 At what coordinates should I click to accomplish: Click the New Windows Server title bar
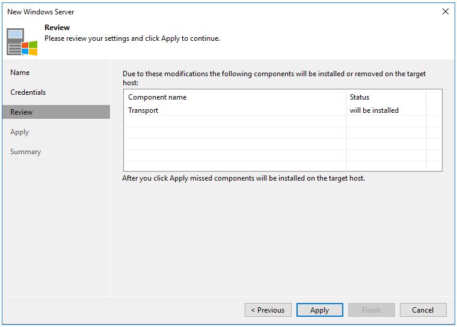(x=180, y=11)
